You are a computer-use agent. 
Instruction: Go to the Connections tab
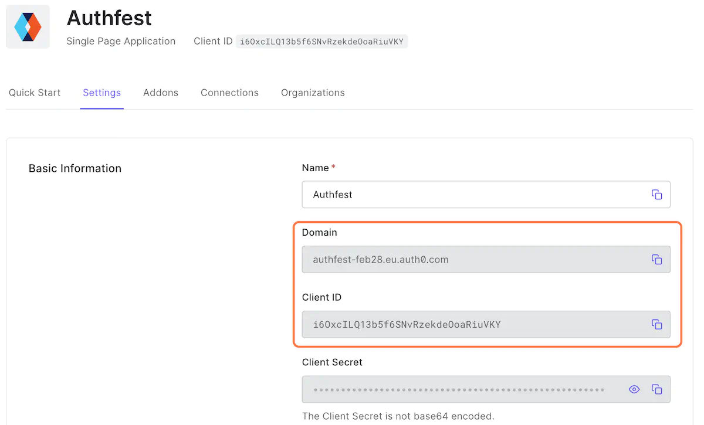click(229, 93)
